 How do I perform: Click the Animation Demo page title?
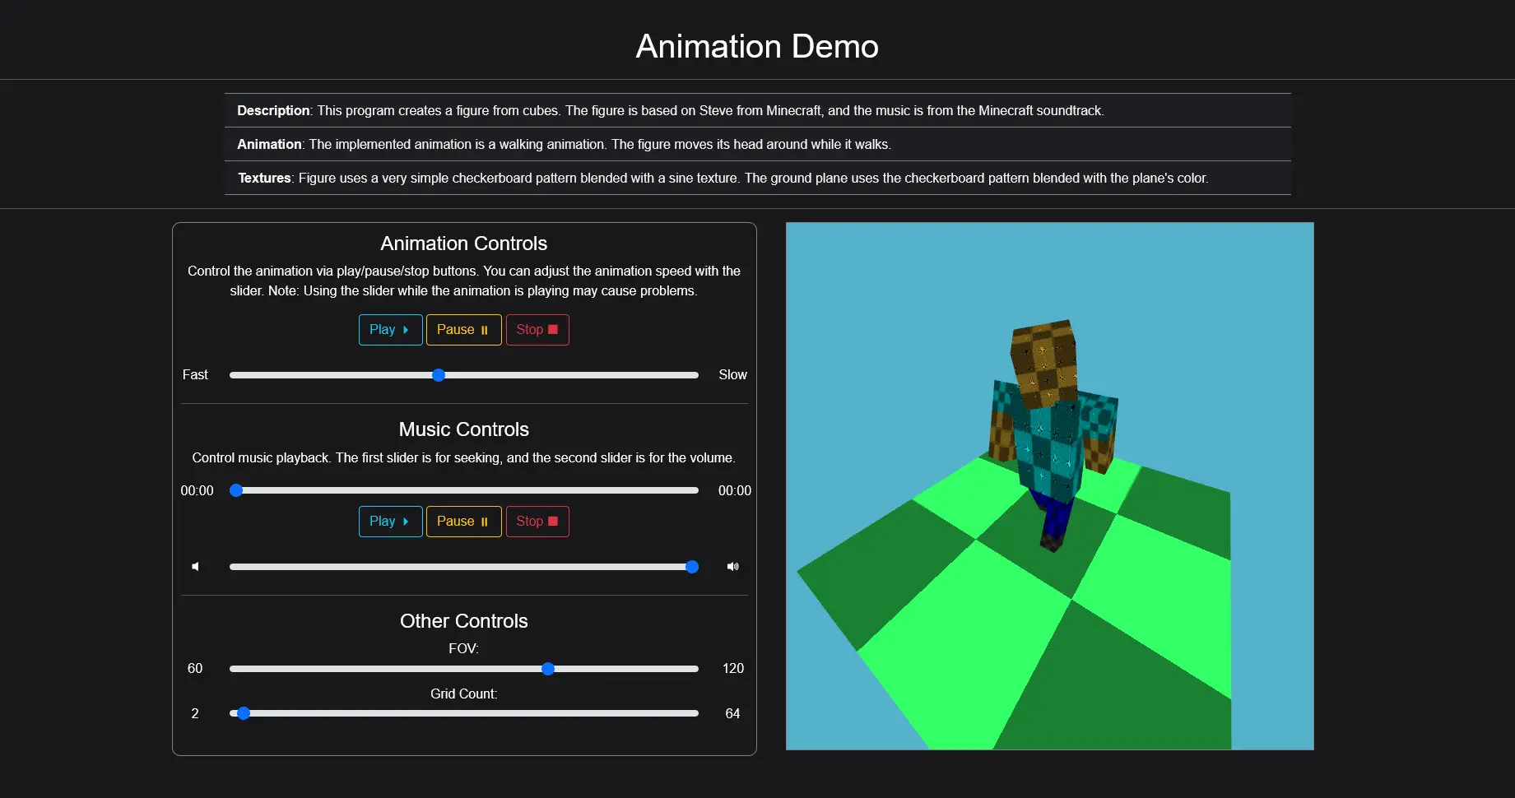point(757,46)
